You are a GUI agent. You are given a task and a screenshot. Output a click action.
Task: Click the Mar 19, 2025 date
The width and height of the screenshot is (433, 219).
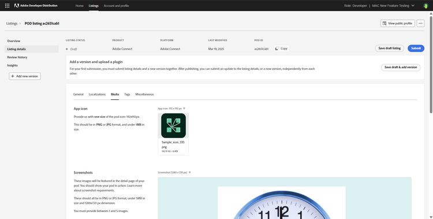tap(216, 49)
